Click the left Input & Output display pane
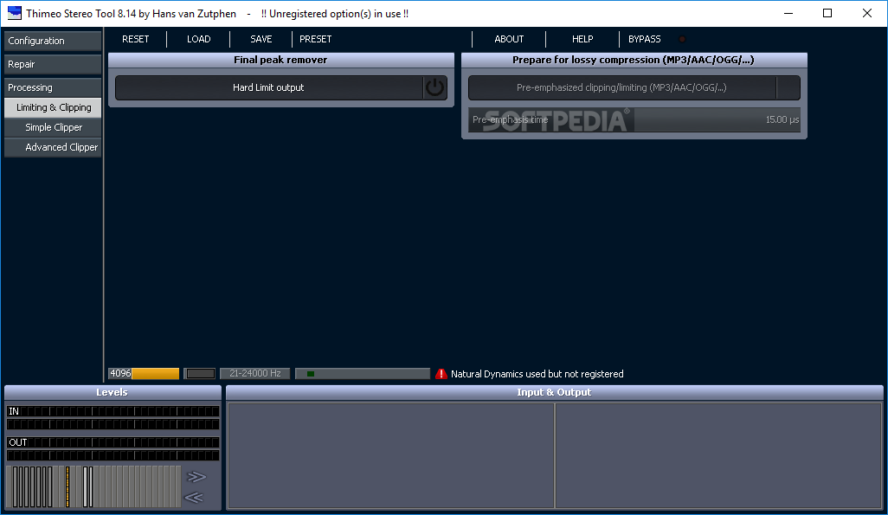Viewport: 888px width, 515px height. pos(390,455)
